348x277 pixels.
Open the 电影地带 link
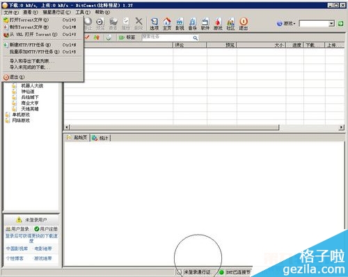43,249
